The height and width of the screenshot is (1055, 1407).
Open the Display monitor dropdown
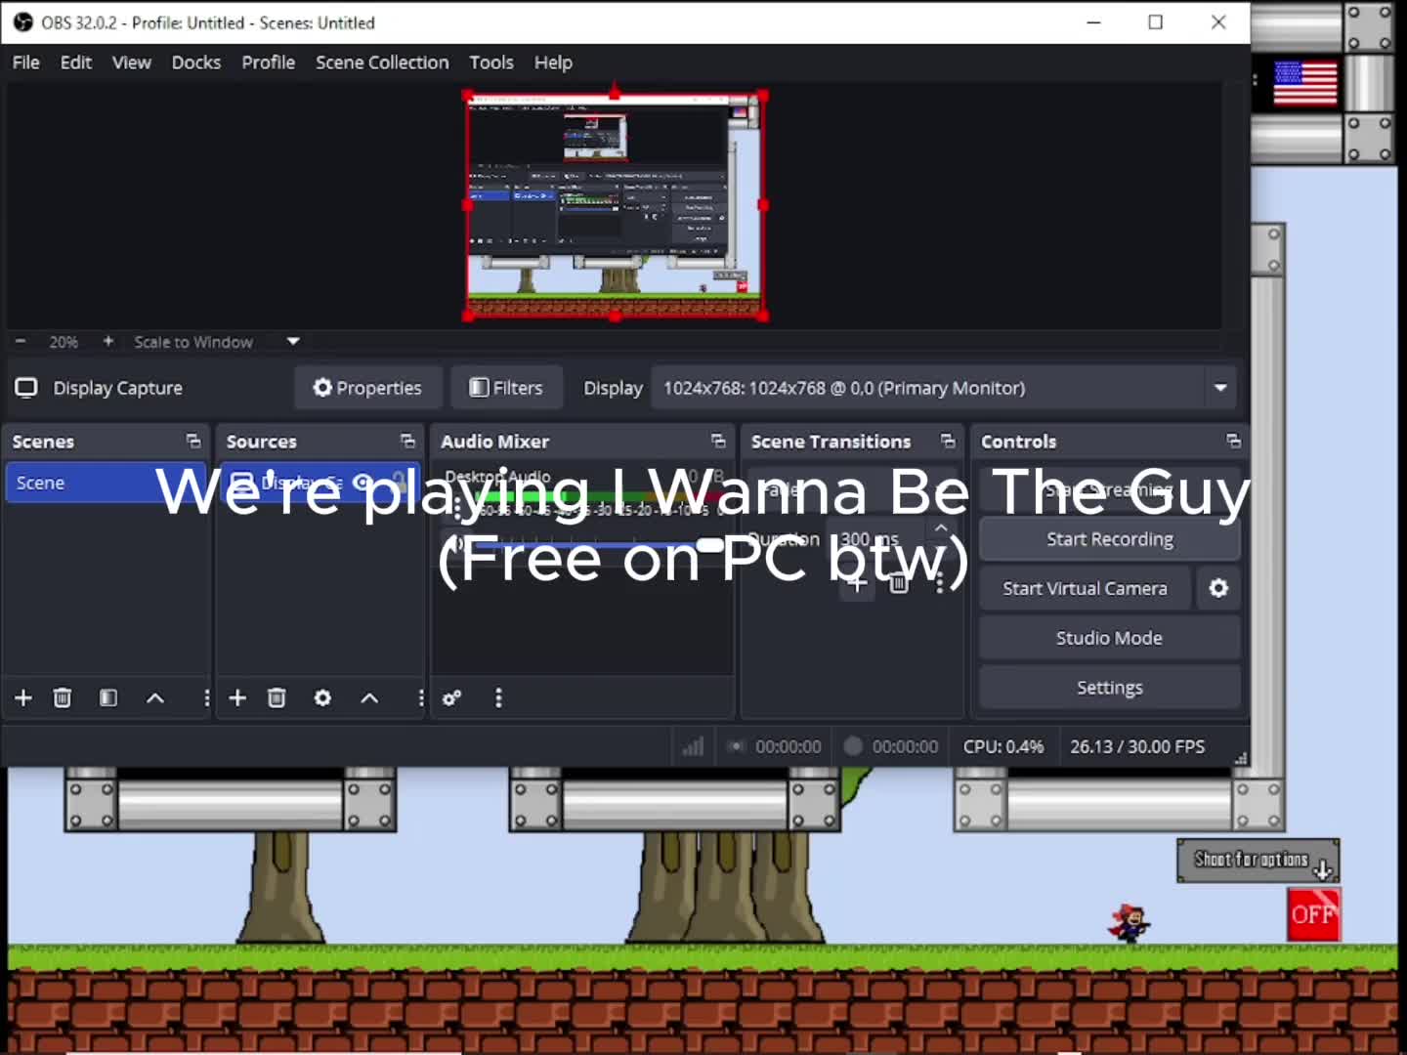pyautogui.click(x=944, y=388)
